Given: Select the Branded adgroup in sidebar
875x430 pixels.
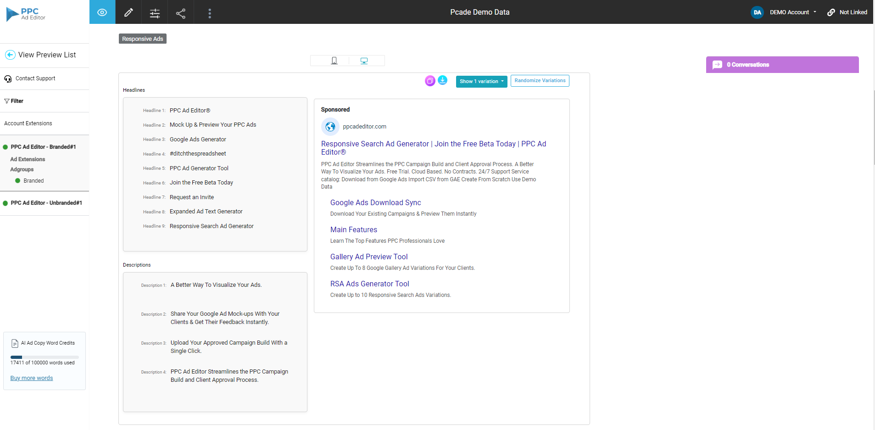Looking at the screenshot, I should [33, 180].
